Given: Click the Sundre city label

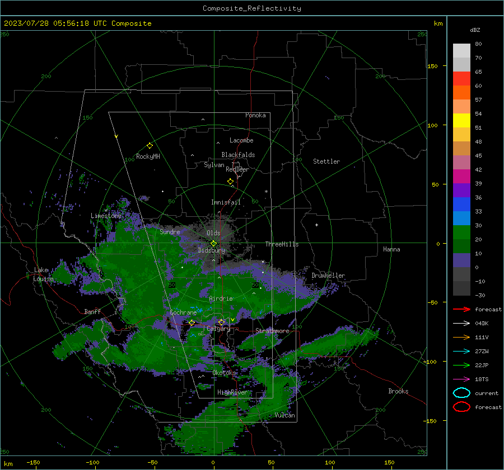Looking at the screenshot, I should [x=170, y=231].
